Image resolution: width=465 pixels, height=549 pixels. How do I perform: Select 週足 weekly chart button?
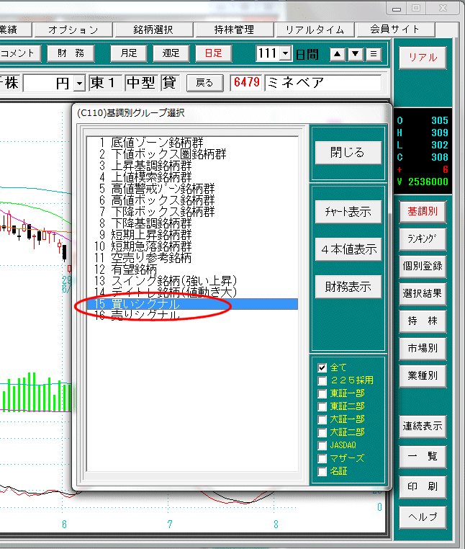[171, 53]
